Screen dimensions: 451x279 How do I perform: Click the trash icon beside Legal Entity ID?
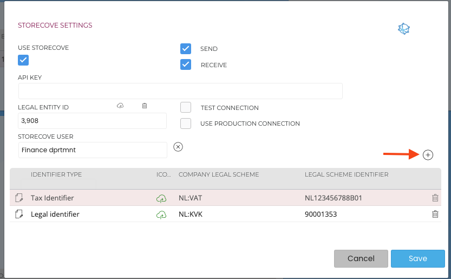point(145,106)
